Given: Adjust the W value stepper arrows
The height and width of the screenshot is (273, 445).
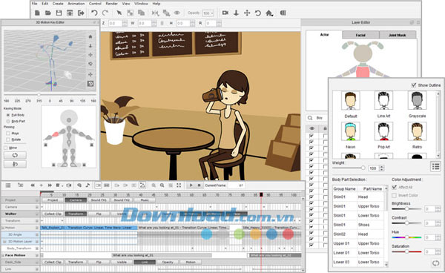Looking at the screenshot, I should pos(154,23).
